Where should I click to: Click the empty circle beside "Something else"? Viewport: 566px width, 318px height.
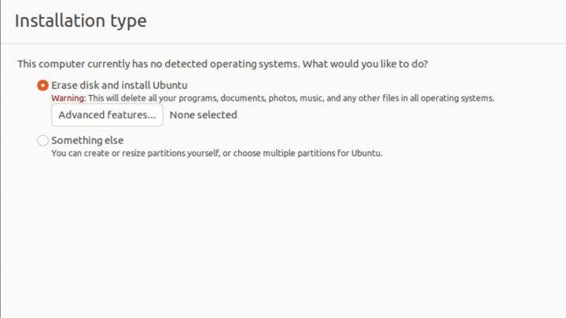tap(42, 141)
